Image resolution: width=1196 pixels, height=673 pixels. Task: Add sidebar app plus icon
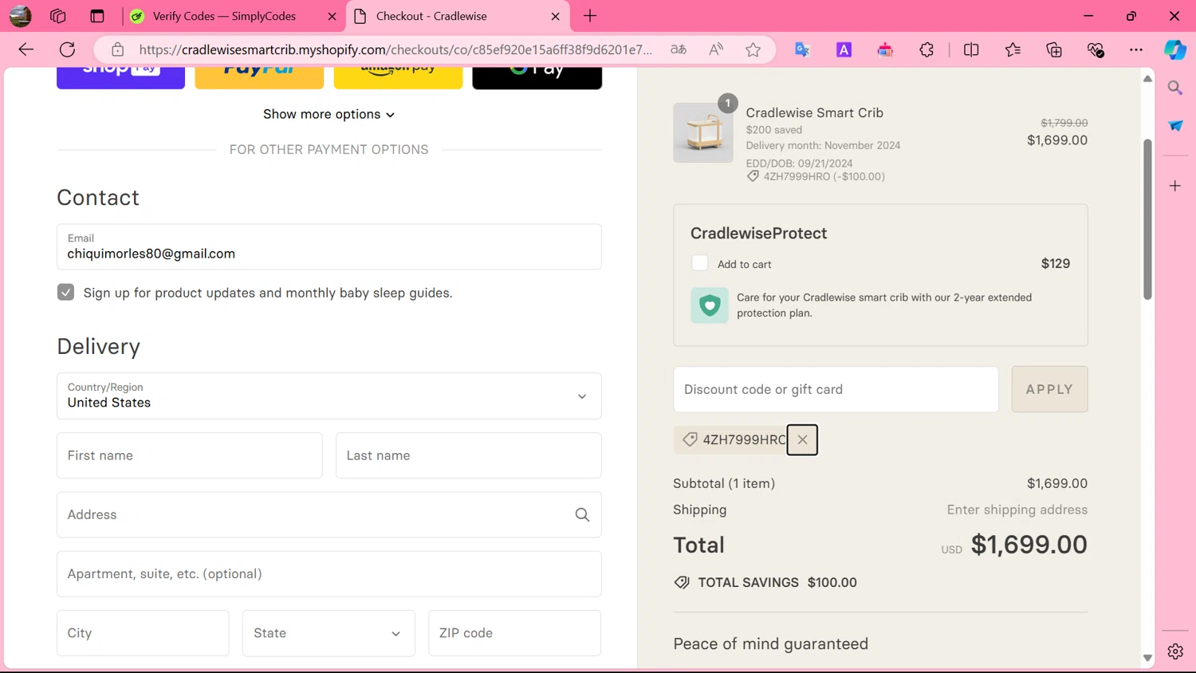click(x=1175, y=186)
